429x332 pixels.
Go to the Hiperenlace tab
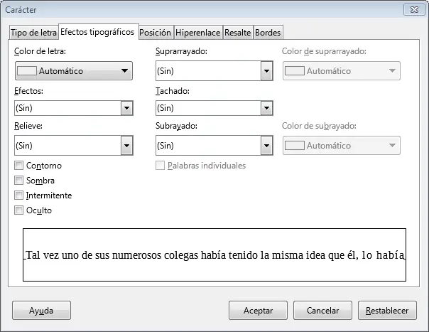pos(198,33)
